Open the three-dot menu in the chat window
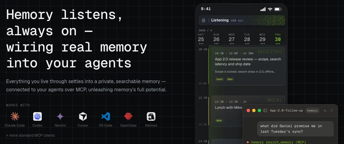The width and height of the screenshot is (344, 144). click(x=332, y=111)
